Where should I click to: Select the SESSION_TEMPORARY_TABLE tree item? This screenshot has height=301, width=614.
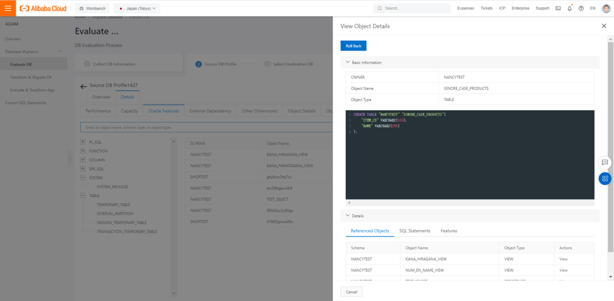[122, 222]
